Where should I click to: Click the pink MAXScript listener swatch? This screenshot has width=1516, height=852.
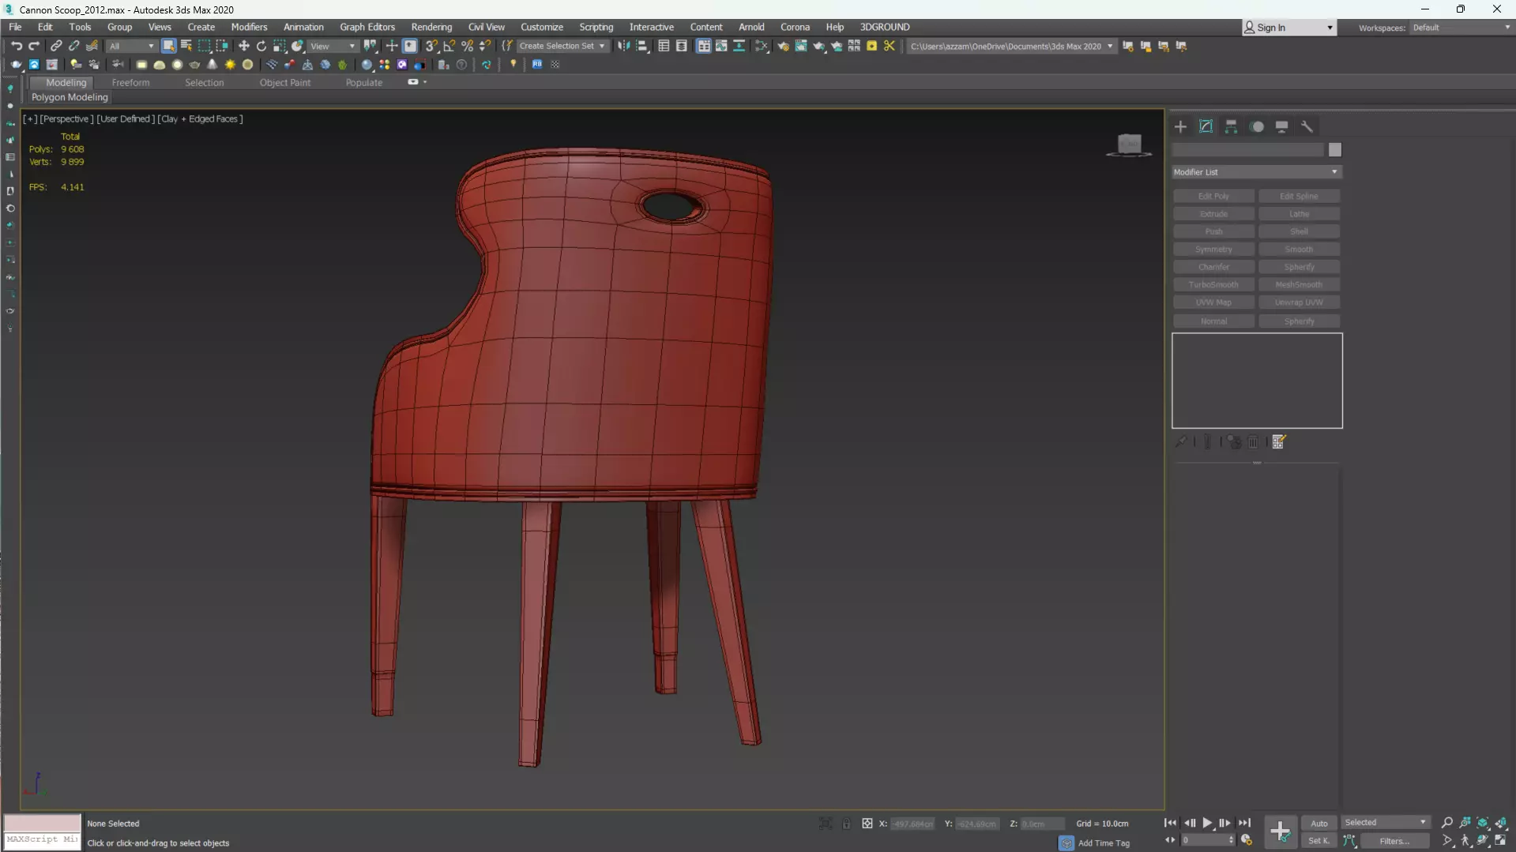tap(42, 823)
